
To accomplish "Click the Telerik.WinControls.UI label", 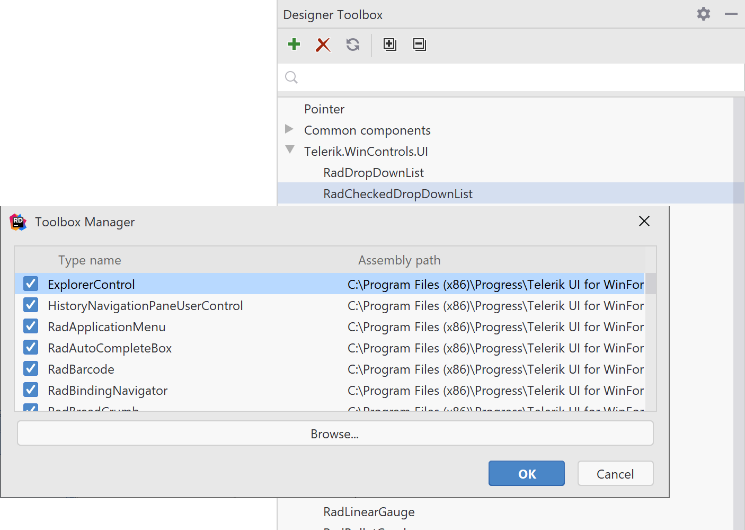I will click(366, 152).
